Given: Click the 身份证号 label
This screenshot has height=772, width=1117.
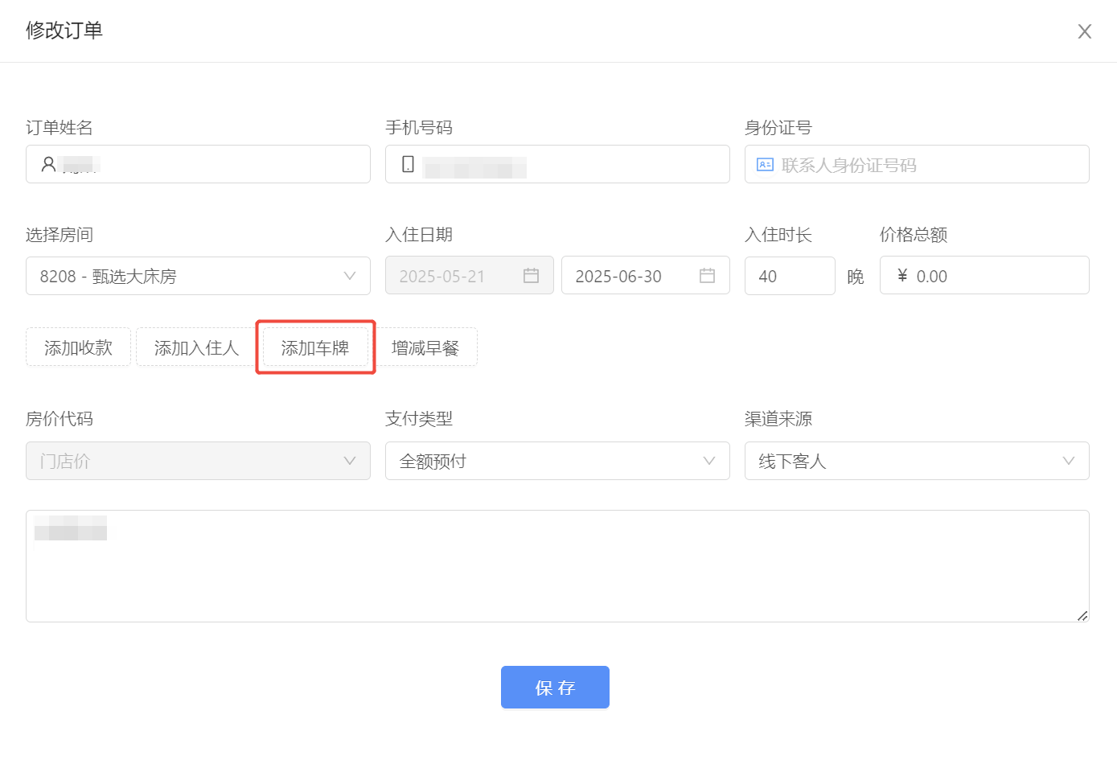Looking at the screenshot, I should pyautogui.click(x=778, y=127).
